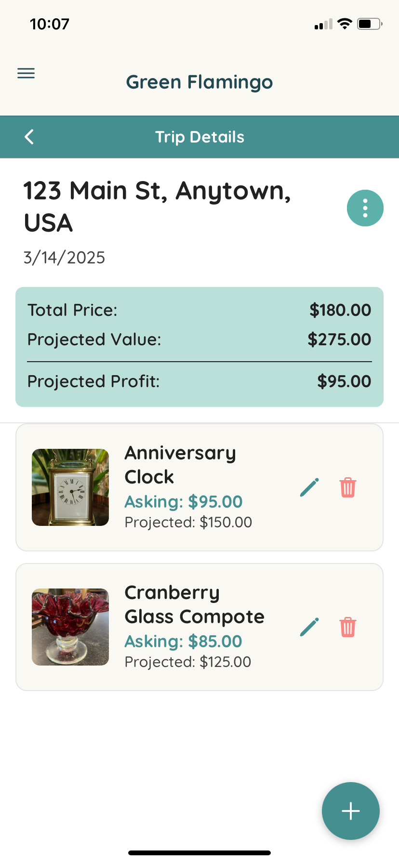Edit the Anniversary Clock item
Viewport: 399px width, 863px height.
pyautogui.click(x=309, y=487)
